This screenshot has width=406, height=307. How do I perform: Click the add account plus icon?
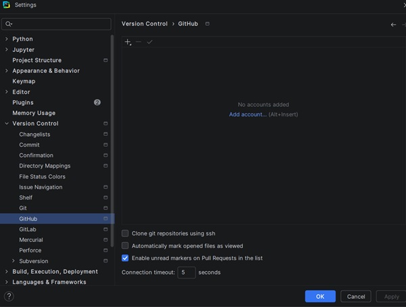point(128,42)
